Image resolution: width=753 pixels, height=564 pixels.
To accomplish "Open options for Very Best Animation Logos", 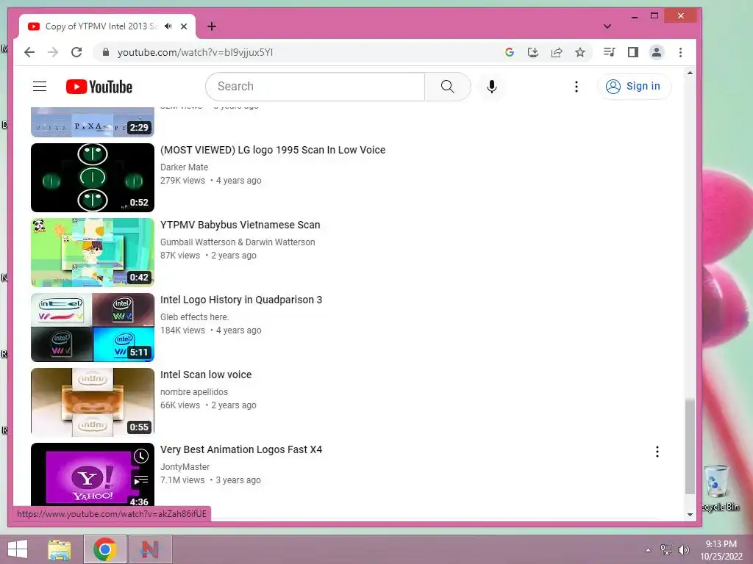I will click(x=657, y=452).
